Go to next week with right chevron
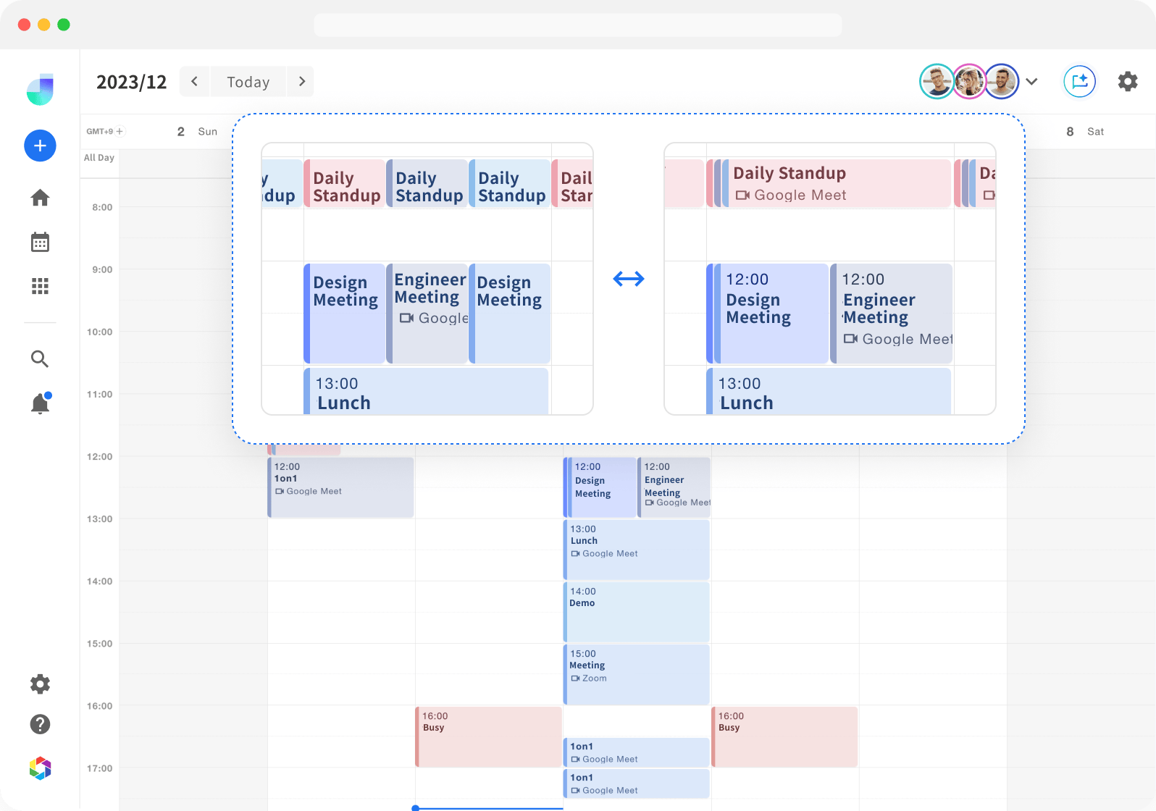The image size is (1156, 811). coord(301,81)
